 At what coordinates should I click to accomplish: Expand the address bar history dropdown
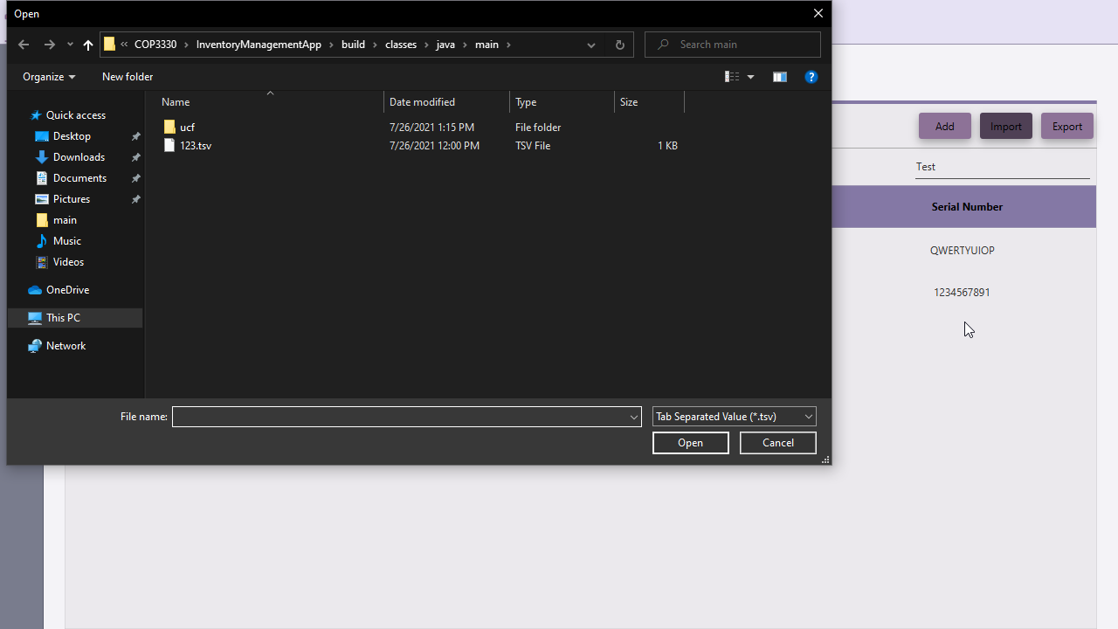pos(591,45)
